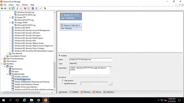Expand Windows/AD: Security: Account Management node
The image size is (184, 103).
[x=10, y=30]
